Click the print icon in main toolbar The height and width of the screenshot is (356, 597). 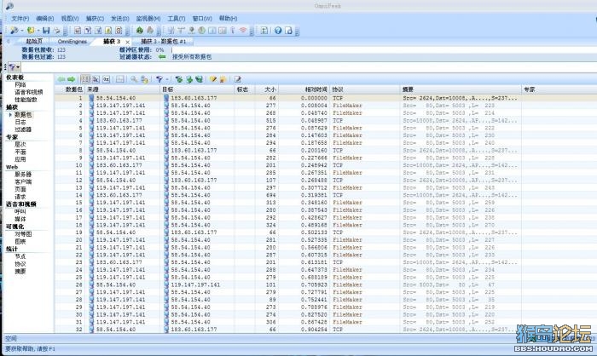57,31
